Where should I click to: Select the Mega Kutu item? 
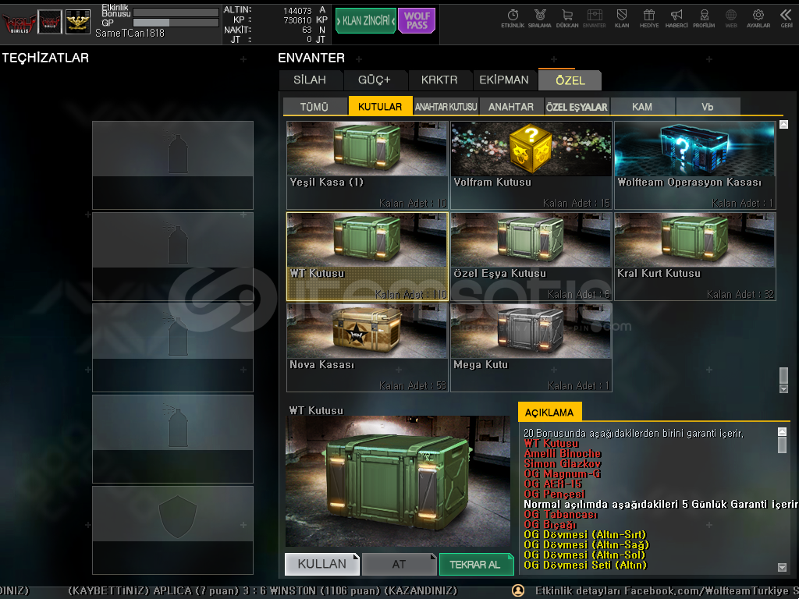tap(531, 348)
